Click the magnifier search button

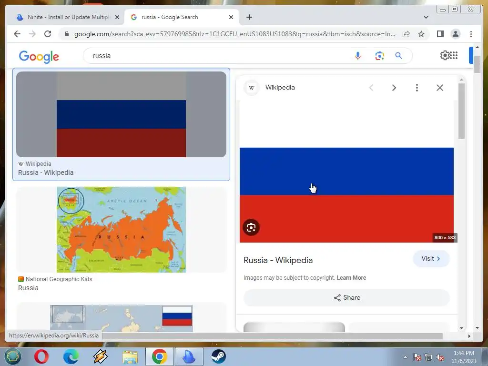click(398, 56)
